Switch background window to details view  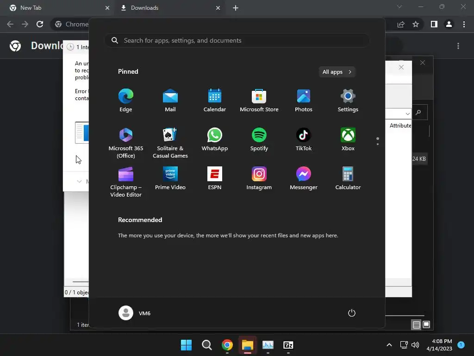(x=416, y=325)
